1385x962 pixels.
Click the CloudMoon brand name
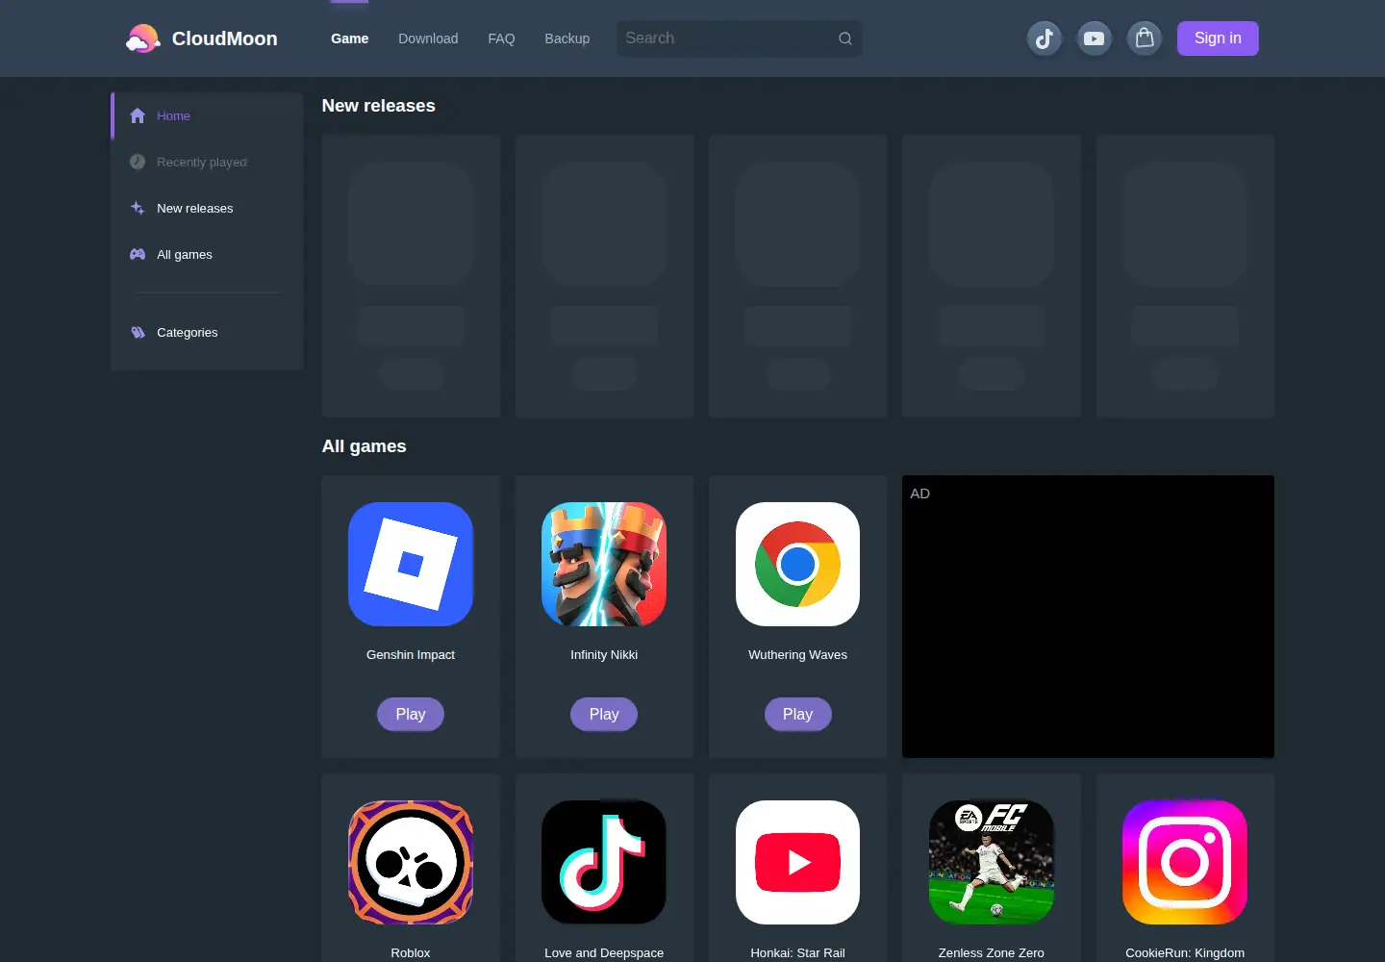pos(224,38)
